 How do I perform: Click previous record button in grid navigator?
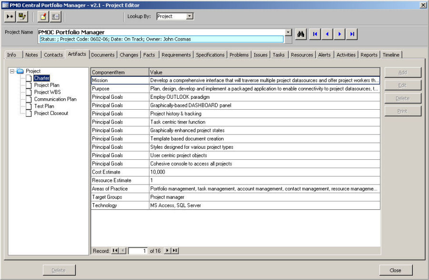click(123, 250)
